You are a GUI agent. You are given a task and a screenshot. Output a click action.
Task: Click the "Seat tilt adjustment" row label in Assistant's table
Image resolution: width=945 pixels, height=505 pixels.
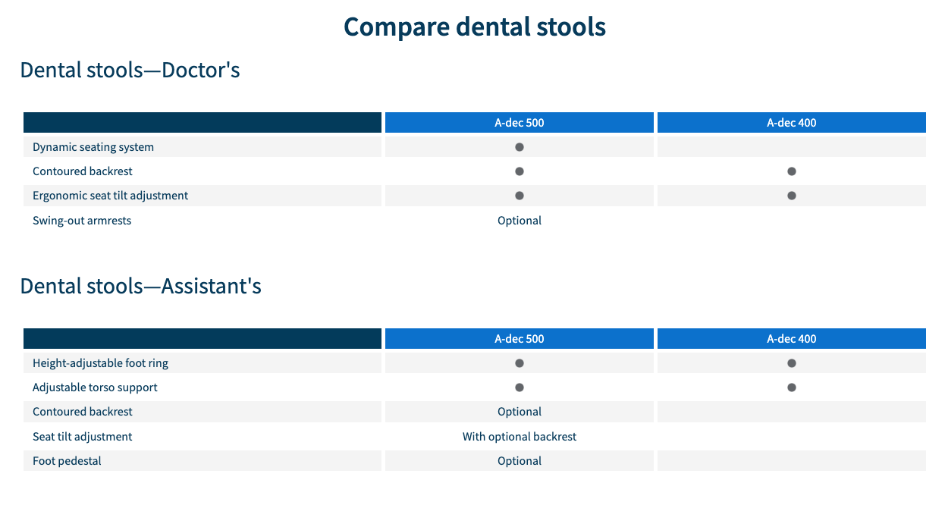coord(83,437)
